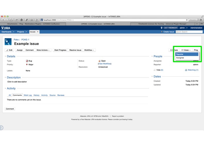Open the Views dropdown
Image resolution: width=204 pixels, height=145 pixels.
[186, 50]
